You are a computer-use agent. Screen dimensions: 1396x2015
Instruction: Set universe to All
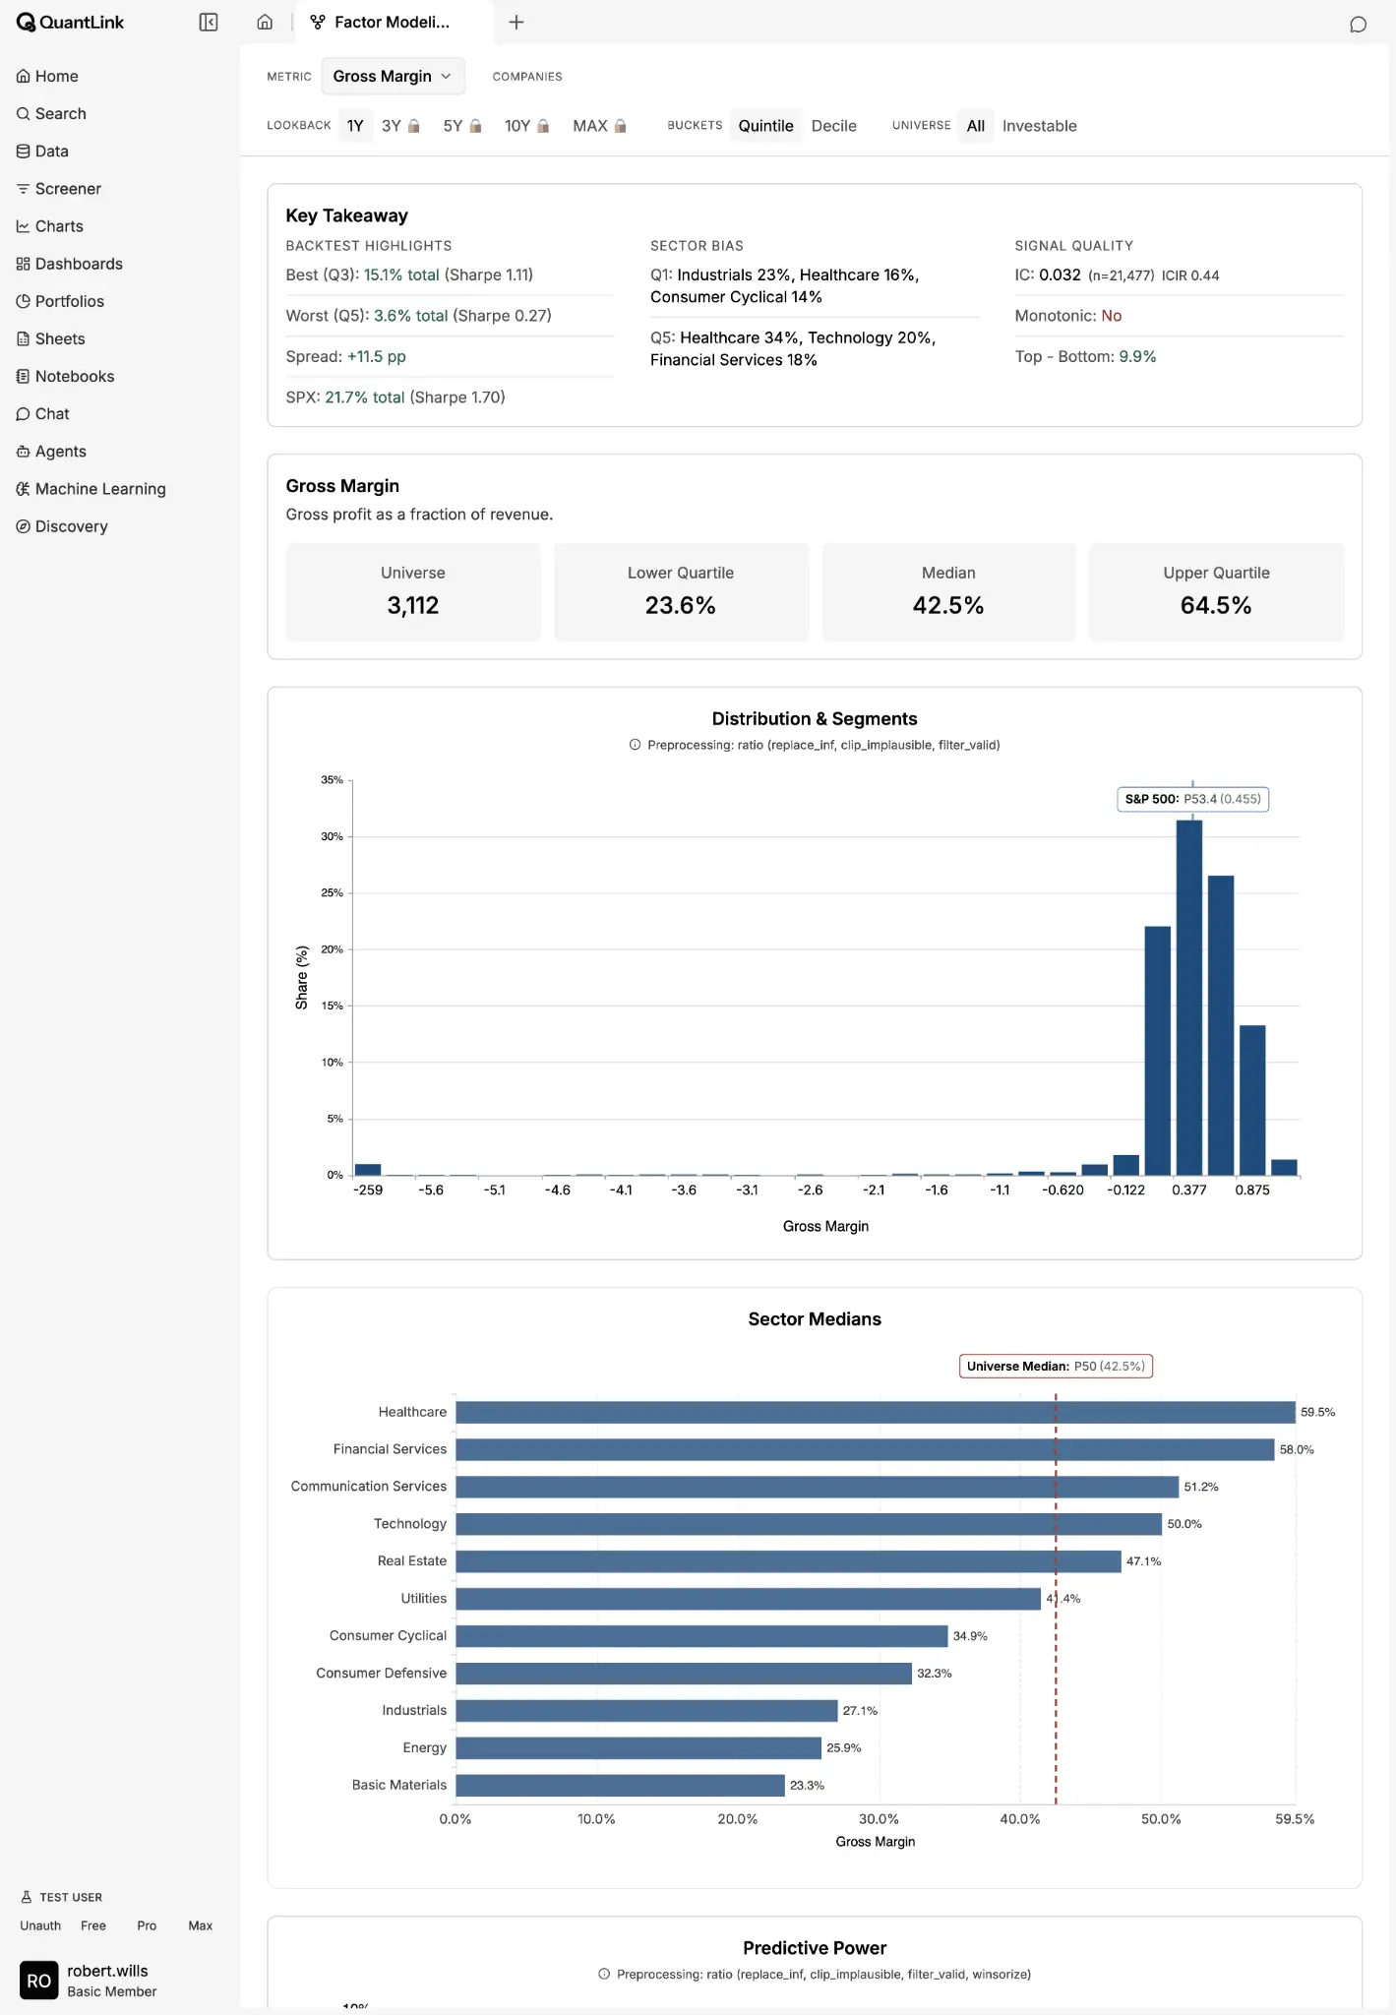point(975,126)
